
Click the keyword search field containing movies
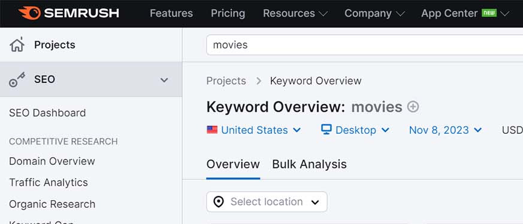tap(364, 45)
